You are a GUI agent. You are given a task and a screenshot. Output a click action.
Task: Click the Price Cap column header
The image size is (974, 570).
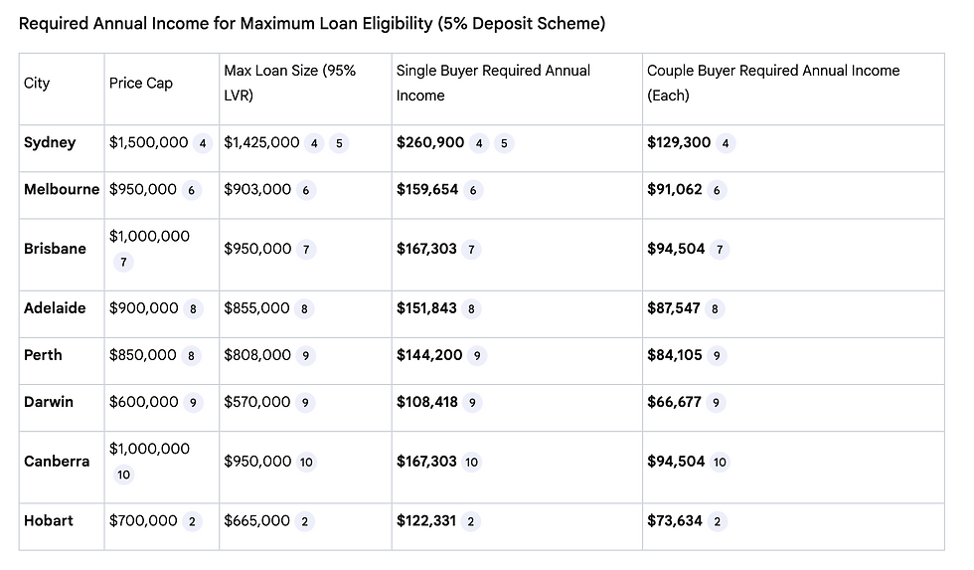pyautogui.click(x=141, y=84)
